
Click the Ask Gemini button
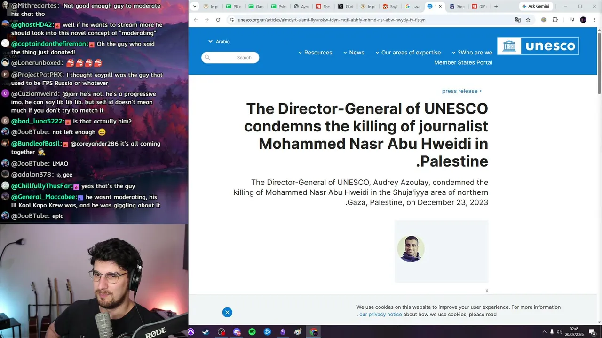coord(536,7)
